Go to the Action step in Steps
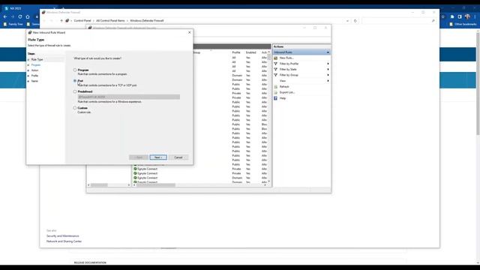This screenshot has height=270, width=480. click(x=35, y=70)
